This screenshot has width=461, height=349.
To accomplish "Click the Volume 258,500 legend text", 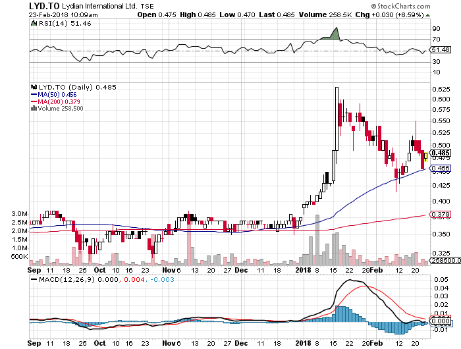I will pos(61,109).
